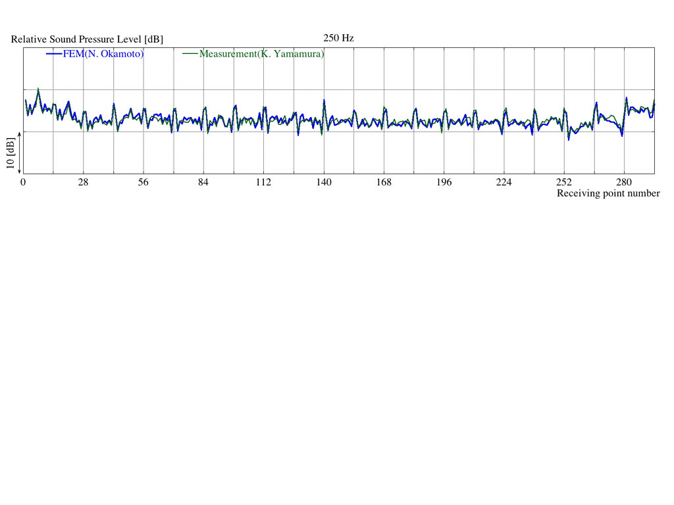674x505 pixels.
Task: Select the Measurement(K. Yamamura) legend label
Action: pos(261,54)
